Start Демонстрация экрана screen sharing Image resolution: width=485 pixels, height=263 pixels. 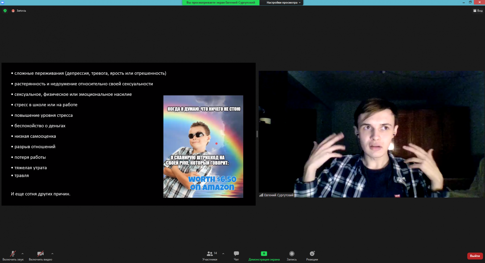(x=264, y=256)
